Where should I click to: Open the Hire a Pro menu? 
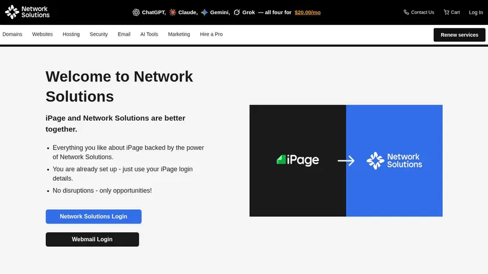point(211,34)
